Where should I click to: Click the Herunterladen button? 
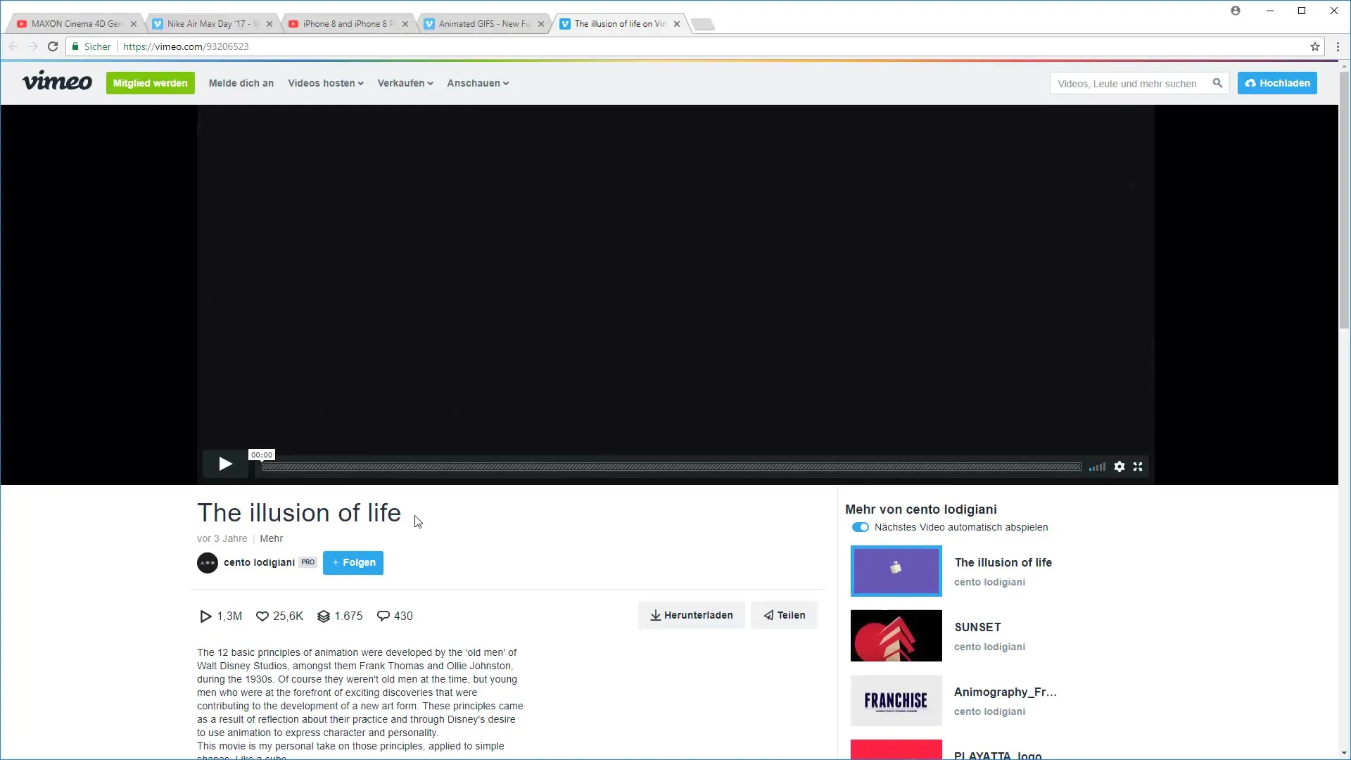click(691, 615)
